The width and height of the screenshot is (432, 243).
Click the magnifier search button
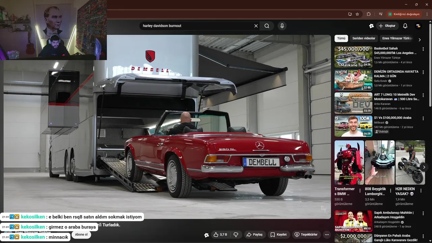pos(267,26)
